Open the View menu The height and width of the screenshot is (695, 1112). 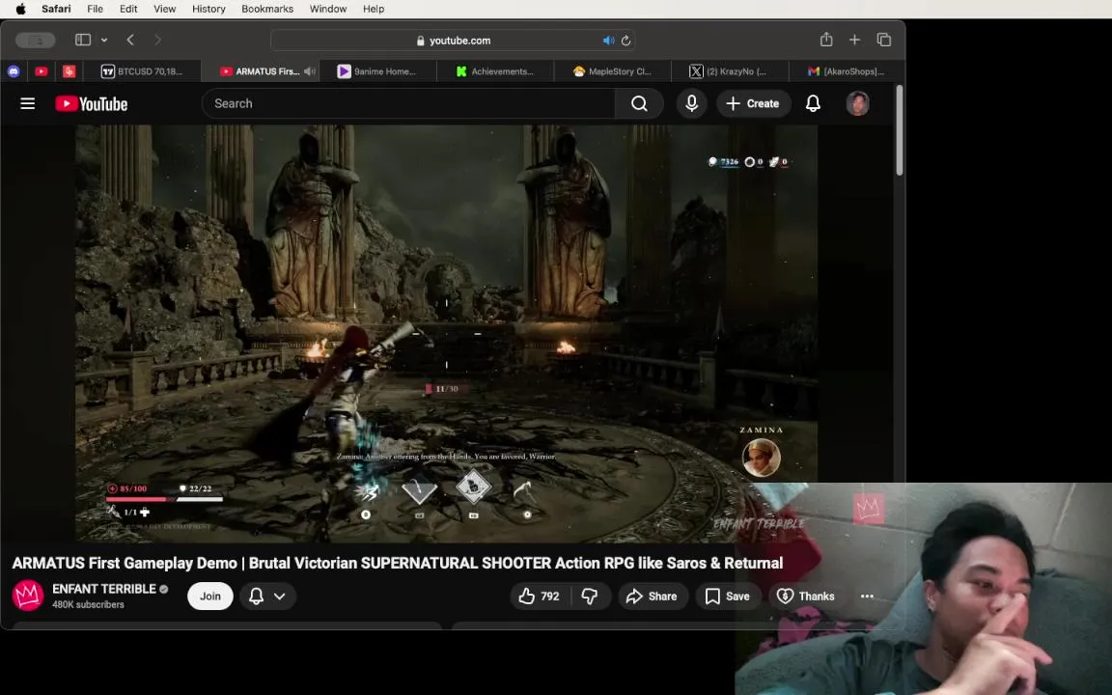pyautogui.click(x=164, y=10)
